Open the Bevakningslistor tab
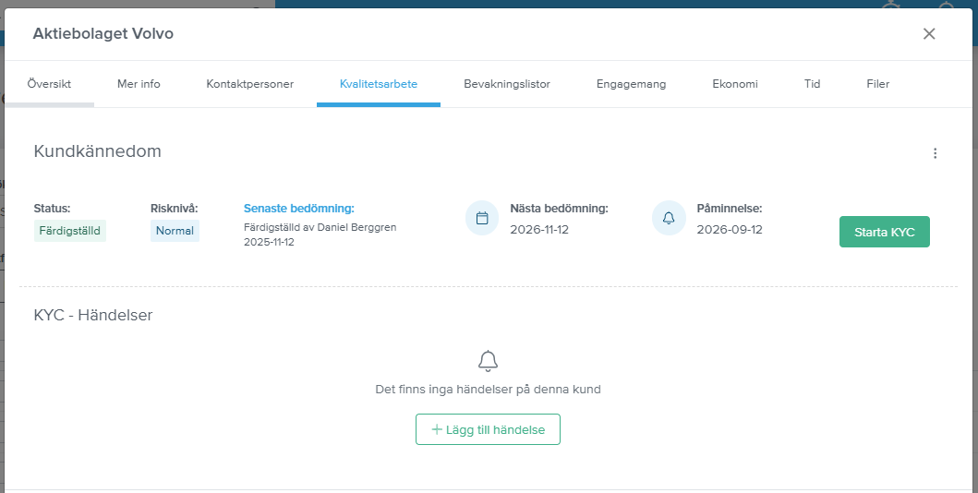Screen dimensions: 978x493 tap(506, 84)
